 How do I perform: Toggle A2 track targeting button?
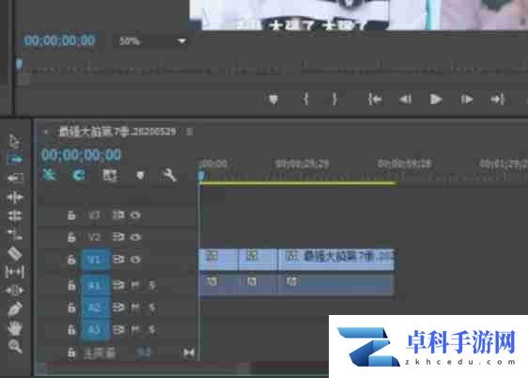(x=95, y=307)
